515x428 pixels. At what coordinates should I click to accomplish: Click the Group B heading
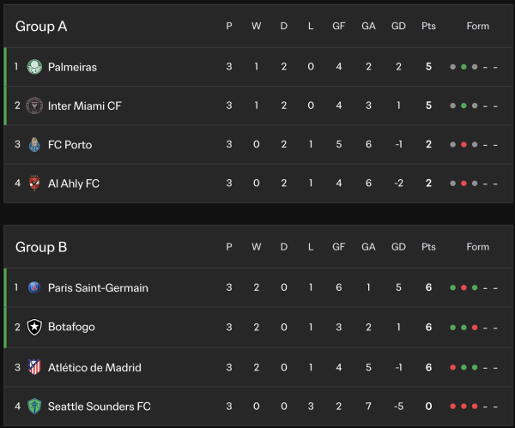(41, 247)
